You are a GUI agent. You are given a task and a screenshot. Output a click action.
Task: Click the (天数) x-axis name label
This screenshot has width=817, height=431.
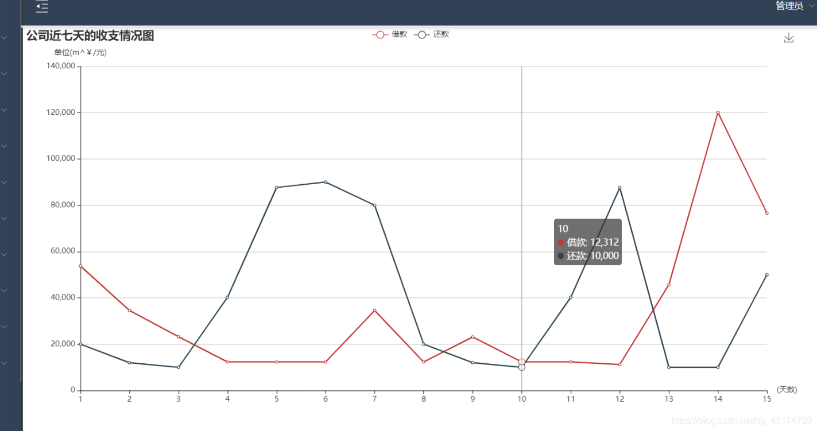pos(787,390)
